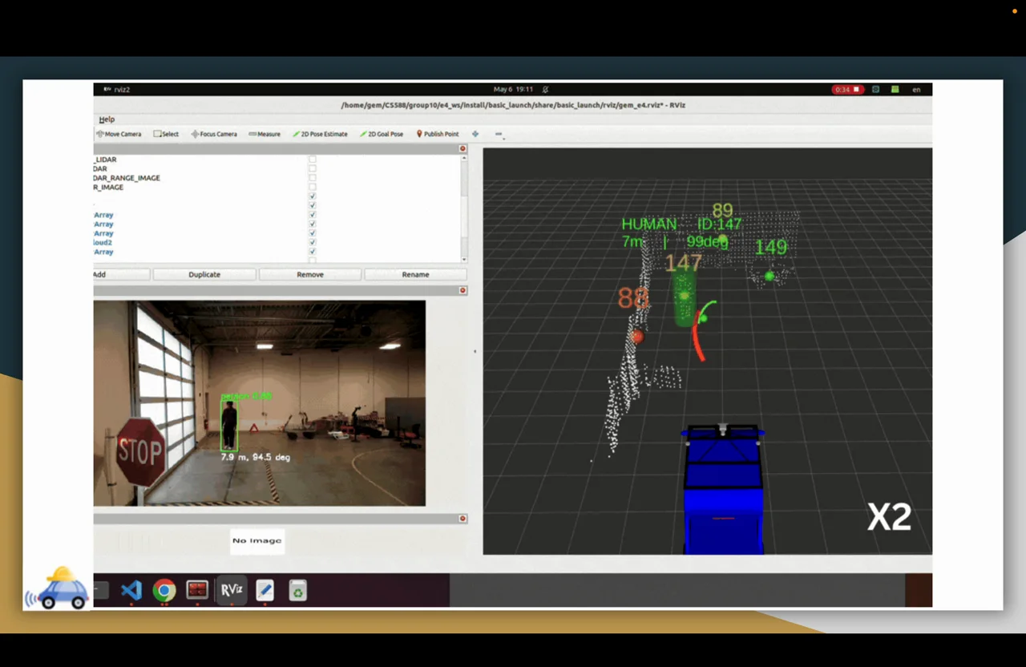Open the rviz2 app menu in the top bar
1026x667 pixels.
point(115,89)
